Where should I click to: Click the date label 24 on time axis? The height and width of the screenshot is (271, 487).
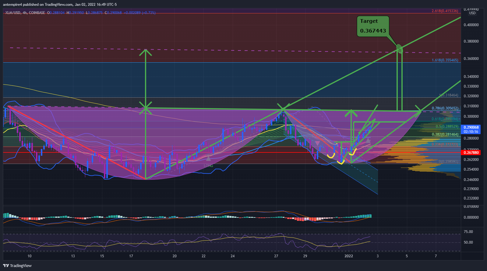click(233, 256)
